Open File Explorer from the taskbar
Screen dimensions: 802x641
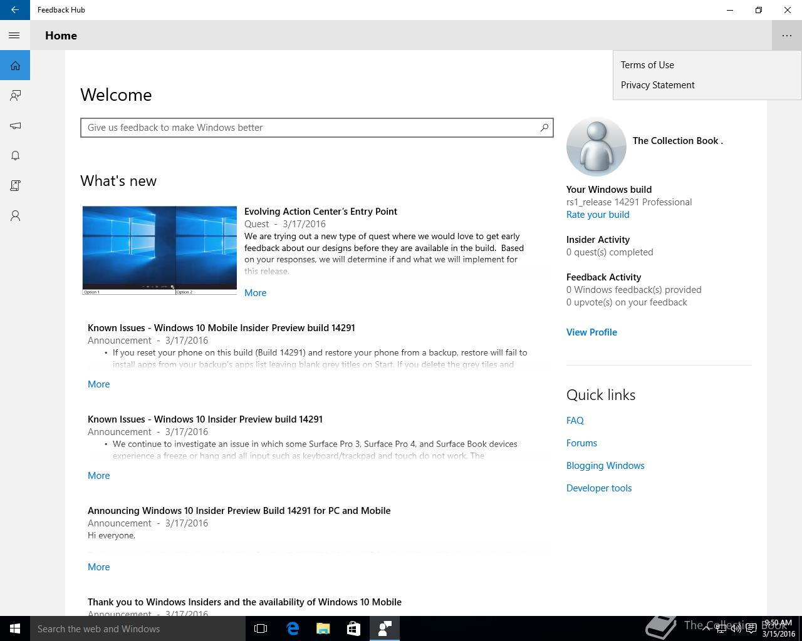coord(323,628)
